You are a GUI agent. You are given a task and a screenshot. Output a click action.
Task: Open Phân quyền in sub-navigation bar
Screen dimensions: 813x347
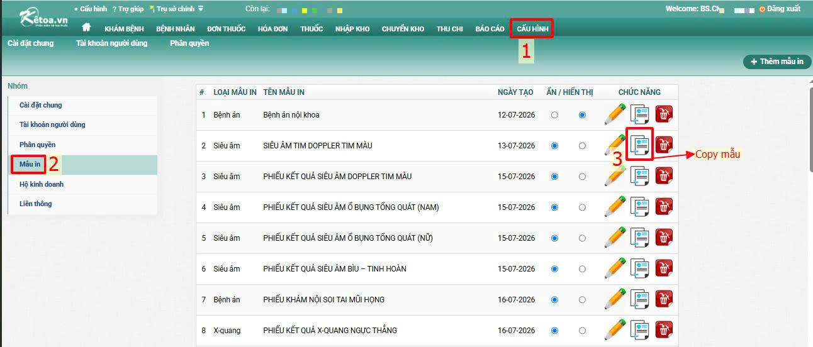click(189, 43)
